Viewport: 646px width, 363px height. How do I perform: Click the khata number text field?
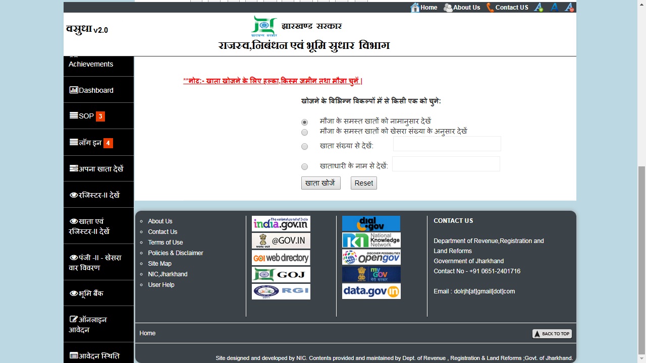447,144
